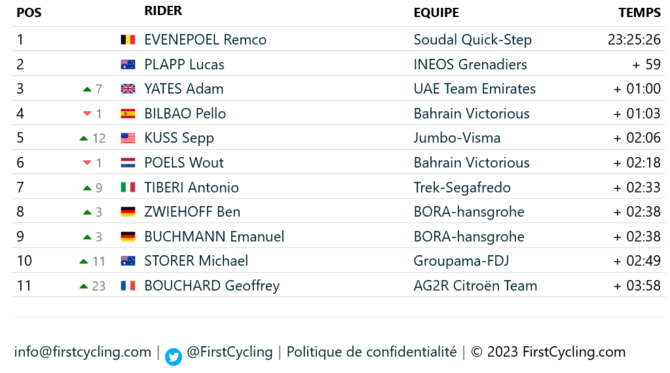Image resolution: width=670 pixels, height=373 pixels.
Task: Click the Twitter bird icon
Action: coord(174,357)
